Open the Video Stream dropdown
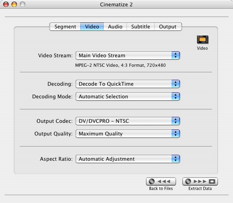The image size is (233, 203). click(128, 56)
